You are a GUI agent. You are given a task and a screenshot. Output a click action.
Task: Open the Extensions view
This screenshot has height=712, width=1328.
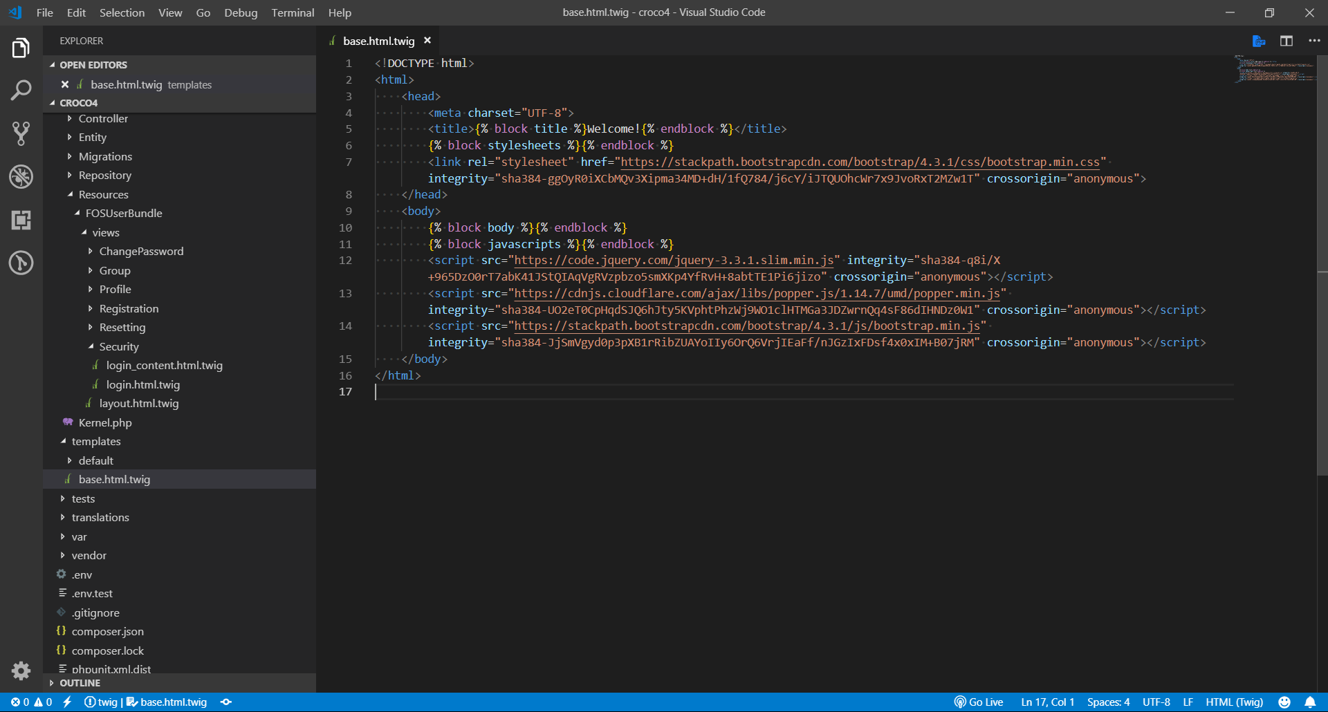(x=21, y=220)
